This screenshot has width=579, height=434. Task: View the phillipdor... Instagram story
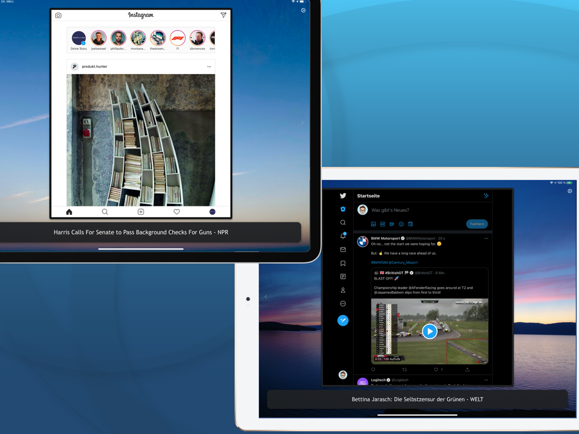pyautogui.click(x=118, y=38)
